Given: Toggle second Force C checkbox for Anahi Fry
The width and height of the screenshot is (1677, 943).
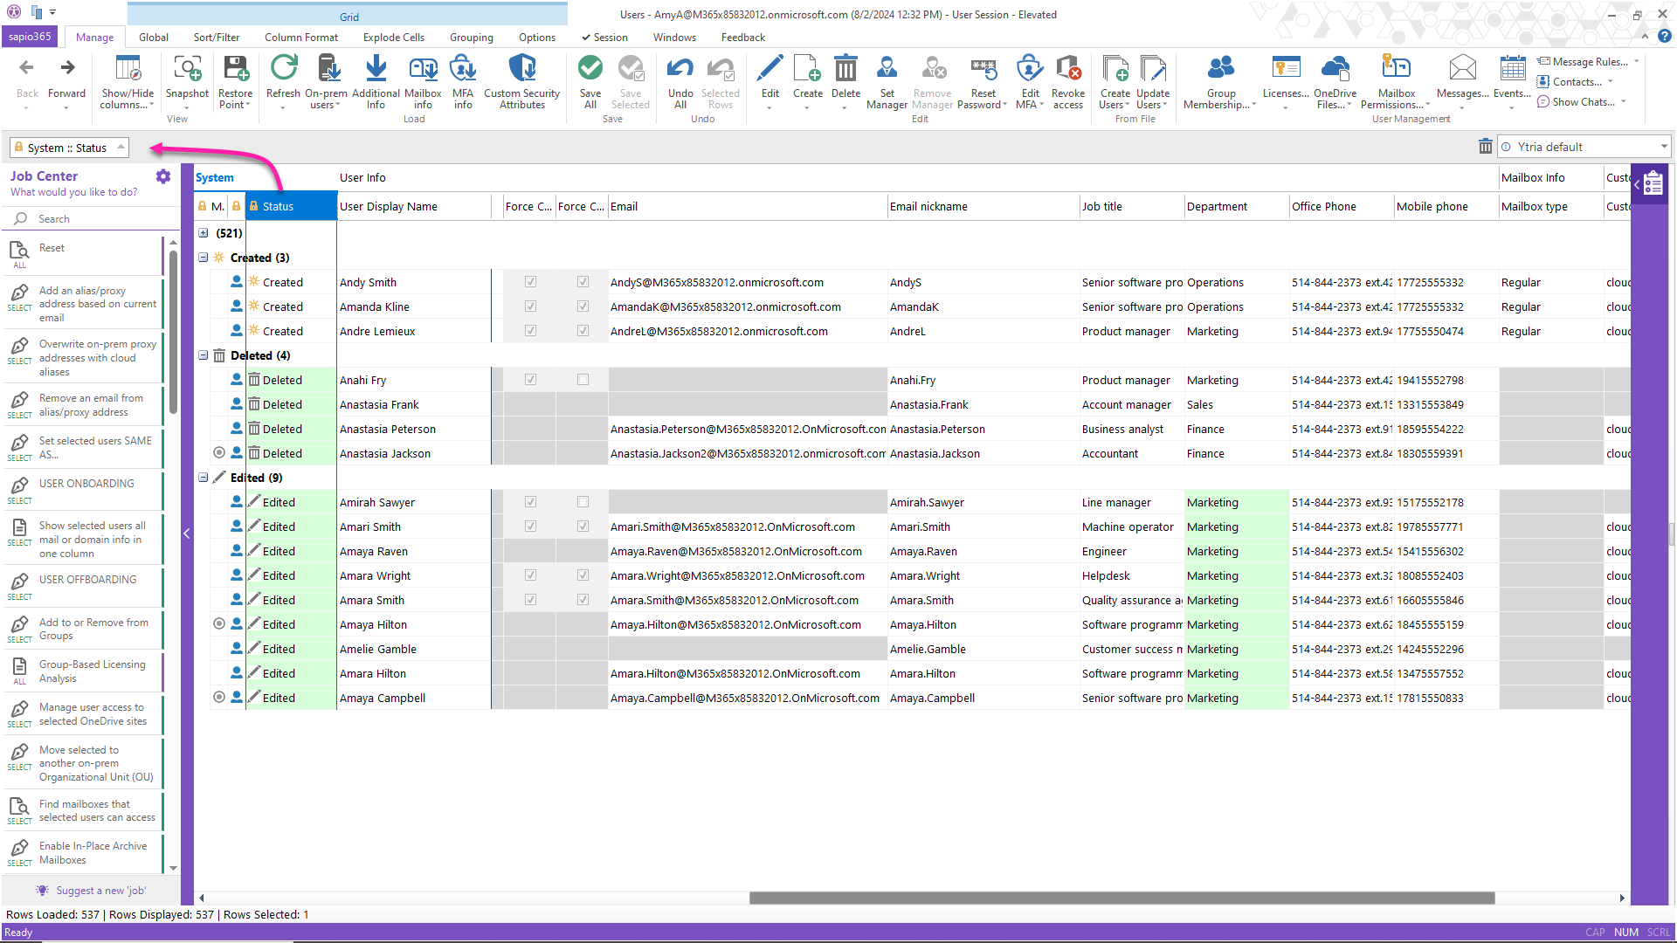Looking at the screenshot, I should point(583,380).
